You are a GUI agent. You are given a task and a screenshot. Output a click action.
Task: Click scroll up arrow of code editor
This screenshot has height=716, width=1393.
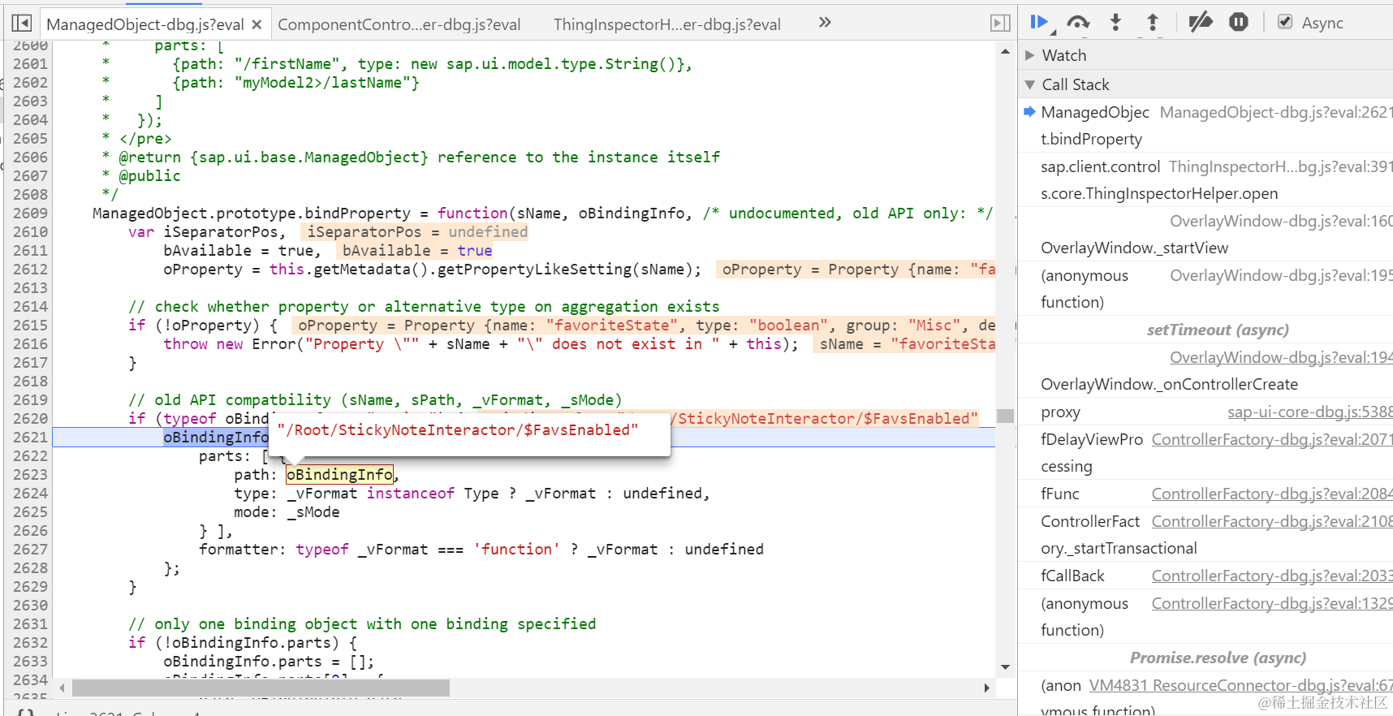click(x=1005, y=51)
